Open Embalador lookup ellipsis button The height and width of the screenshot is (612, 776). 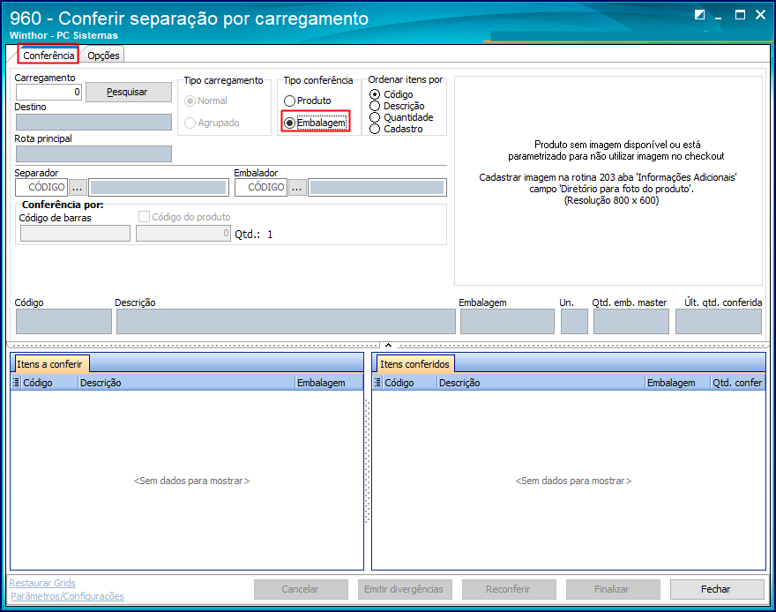[x=297, y=188]
